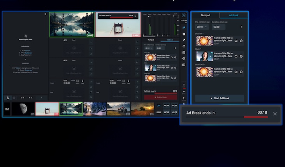Image resolution: width=285 pixels, height=167 pixels.
Task: Select the sunset field CAM6 thumbnail
Action: tap(142, 109)
